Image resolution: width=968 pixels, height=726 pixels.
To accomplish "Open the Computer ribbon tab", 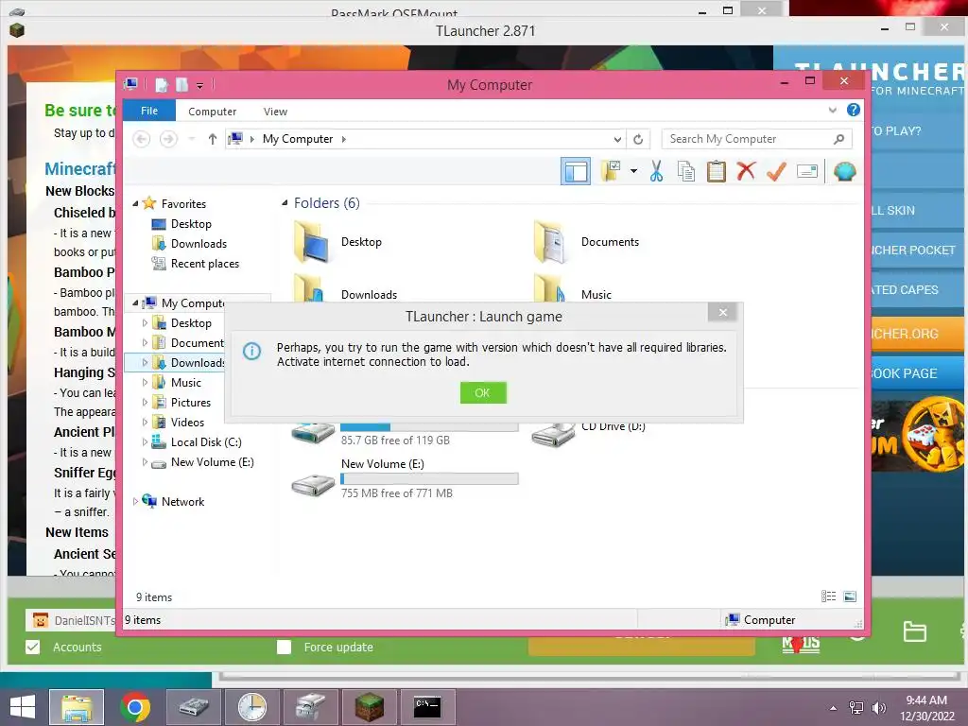I will pos(213,112).
